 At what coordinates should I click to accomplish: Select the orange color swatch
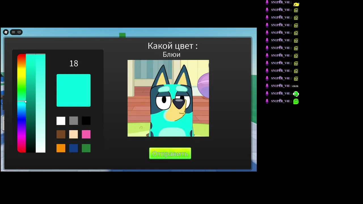point(61,148)
